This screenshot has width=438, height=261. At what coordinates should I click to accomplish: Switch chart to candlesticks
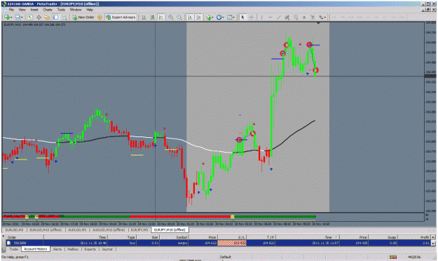(153, 17)
